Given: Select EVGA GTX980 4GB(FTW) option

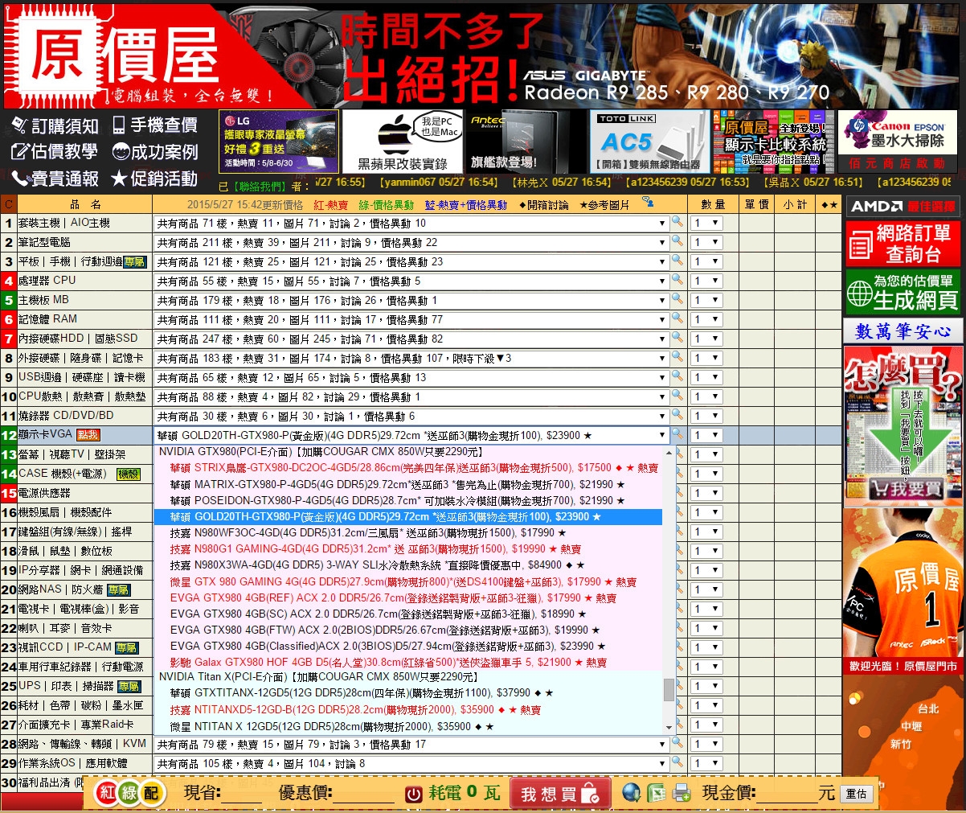Looking at the screenshot, I should point(408,630).
